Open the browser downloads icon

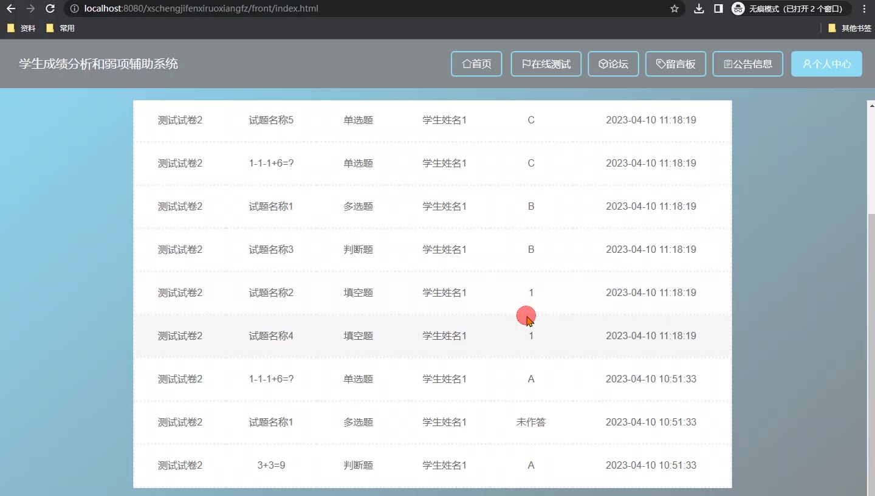pos(699,9)
